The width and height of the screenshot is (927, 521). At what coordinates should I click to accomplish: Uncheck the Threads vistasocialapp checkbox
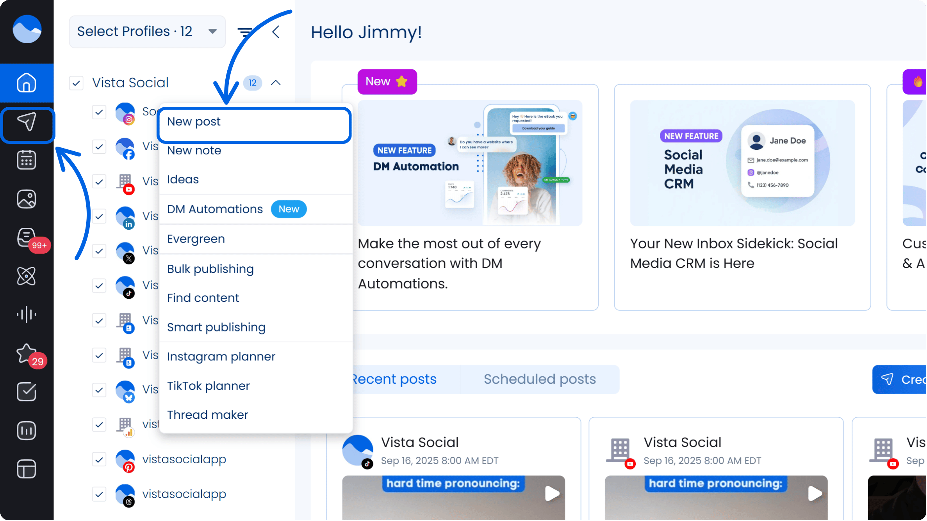coord(99,494)
